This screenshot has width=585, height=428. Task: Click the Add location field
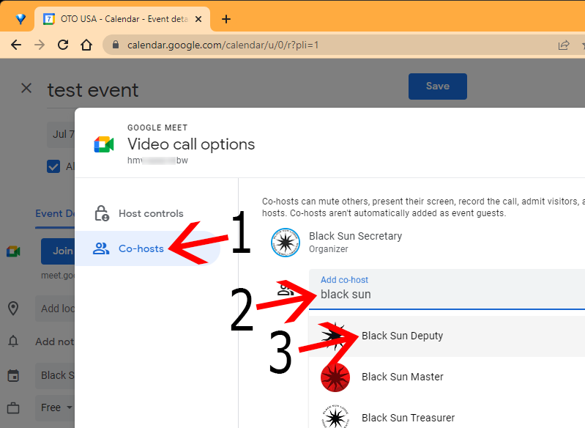[55, 309]
